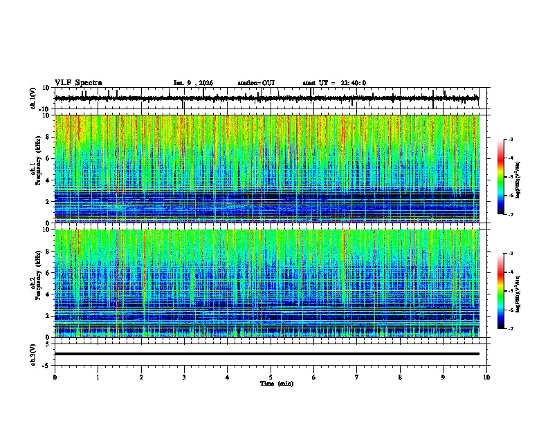Click the ch.1 spectrogram color scale bar

pos(501,177)
